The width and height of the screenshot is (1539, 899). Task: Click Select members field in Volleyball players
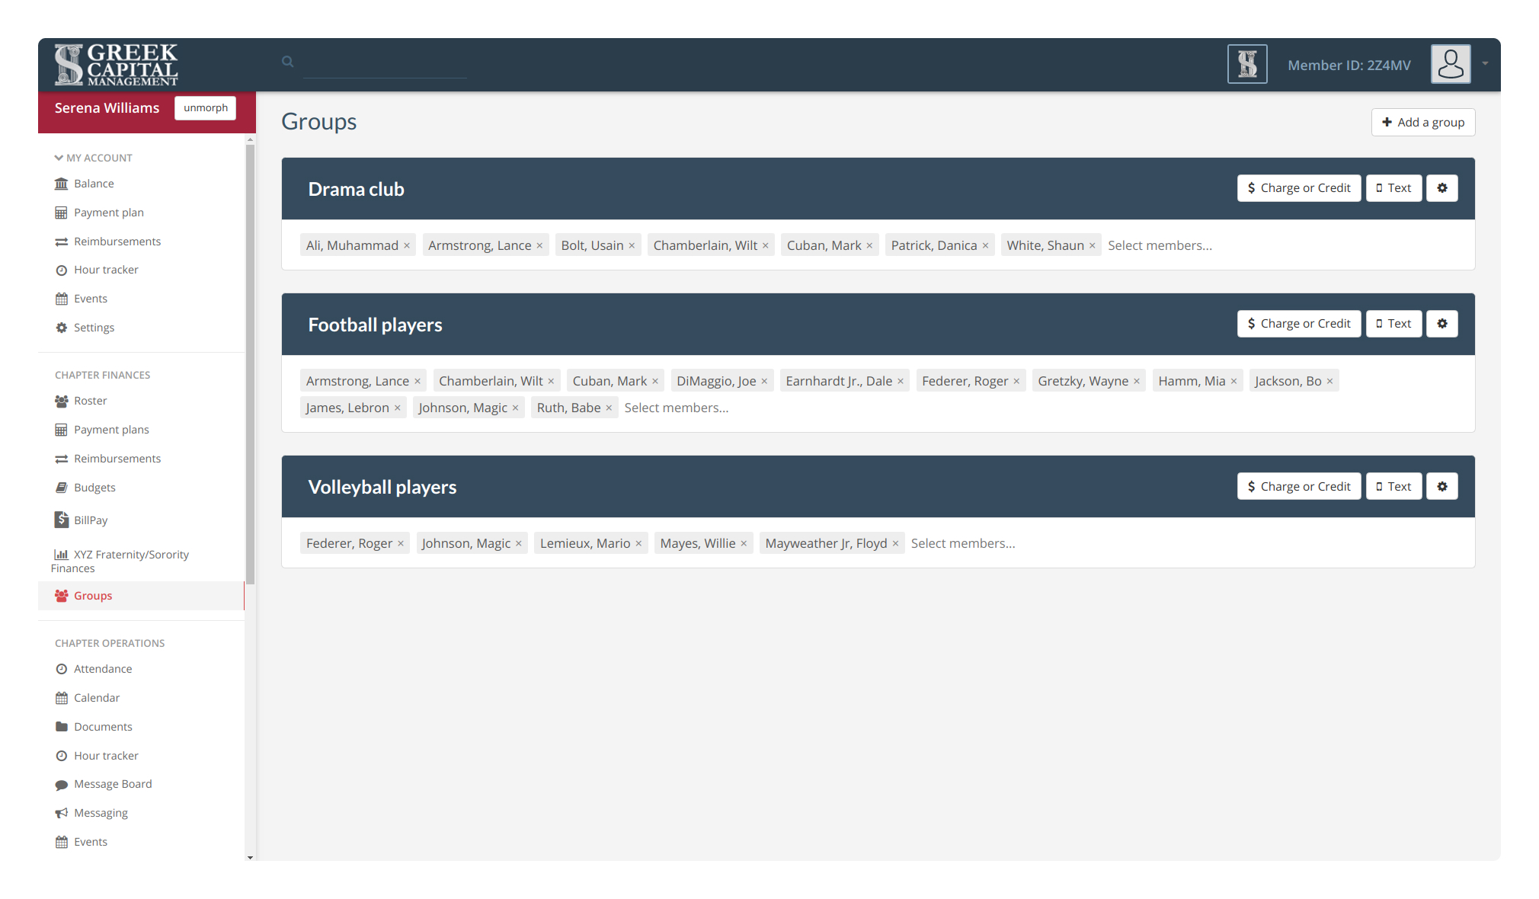(x=963, y=542)
